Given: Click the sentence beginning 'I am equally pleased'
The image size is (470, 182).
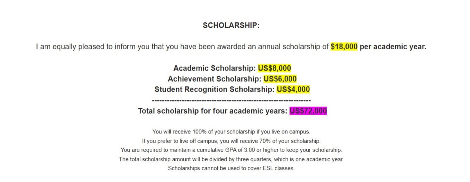Looking at the screenshot, I should pyautogui.click(x=231, y=47).
